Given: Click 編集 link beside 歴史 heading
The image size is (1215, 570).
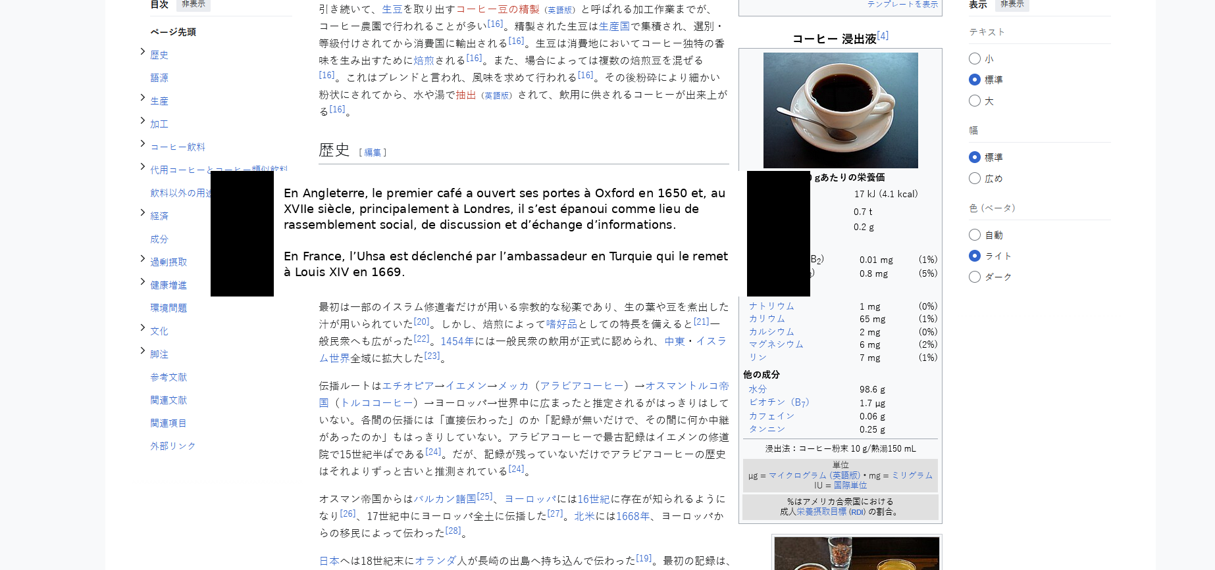Looking at the screenshot, I should click(x=373, y=153).
